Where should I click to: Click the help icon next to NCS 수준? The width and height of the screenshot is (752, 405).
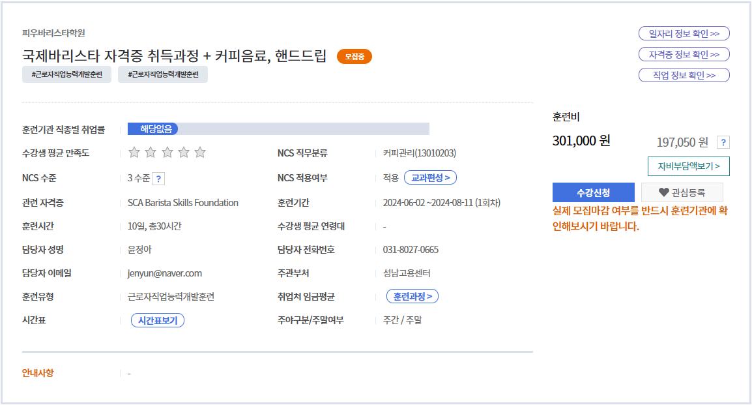coord(159,179)
